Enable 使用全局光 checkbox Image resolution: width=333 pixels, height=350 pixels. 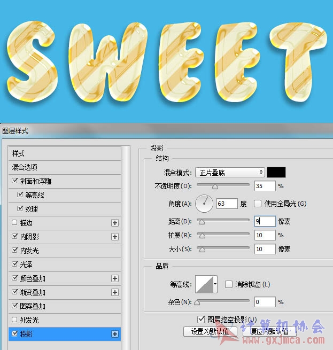point(258,204)
